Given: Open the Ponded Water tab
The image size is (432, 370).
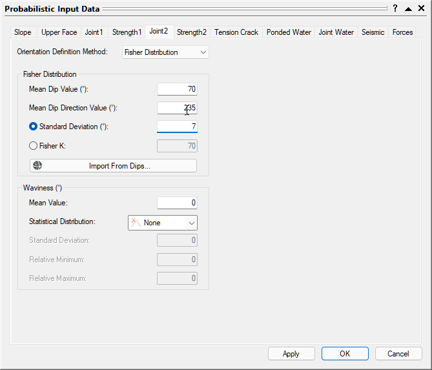Looking at the screenshot, I should (x=289, y=32).
